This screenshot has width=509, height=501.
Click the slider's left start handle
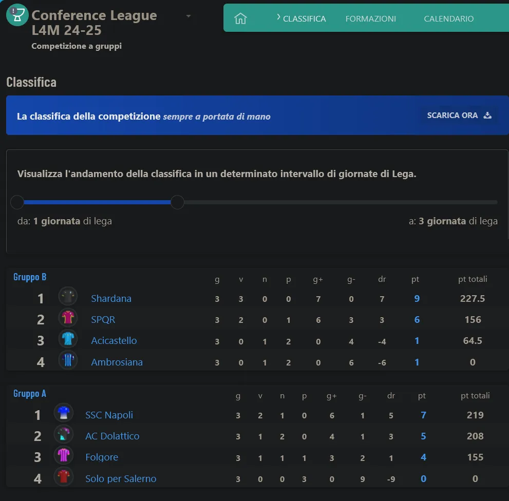(x=17, y=202)
